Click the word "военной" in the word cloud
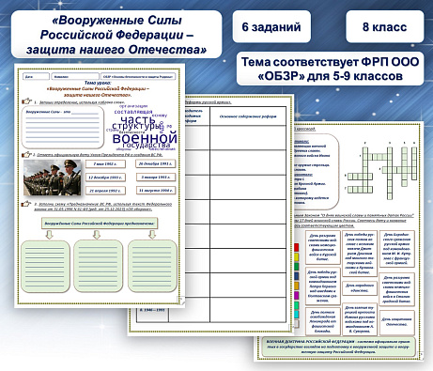This screenshot has width=433, height=371. [145, 138]
